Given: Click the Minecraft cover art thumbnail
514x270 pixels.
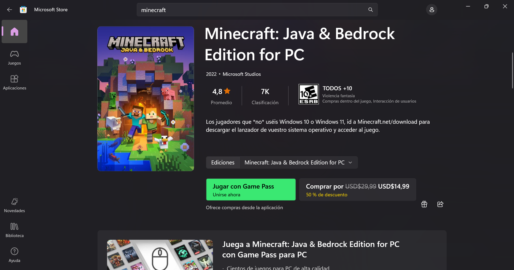Looking at the screenshot, I should (146, 99).
